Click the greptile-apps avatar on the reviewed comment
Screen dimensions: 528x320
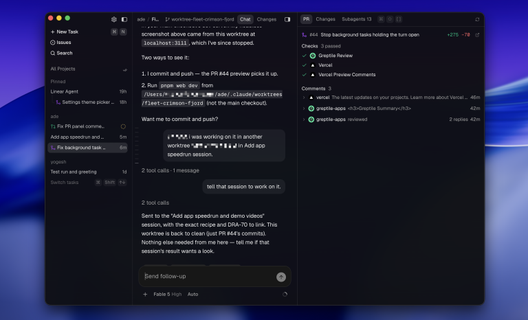pos(311,119)
